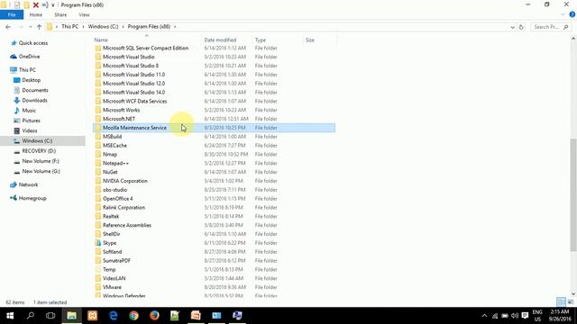Click the scrollbar down arrow
This screenshot has width=577, height=324.
[573, 293]
